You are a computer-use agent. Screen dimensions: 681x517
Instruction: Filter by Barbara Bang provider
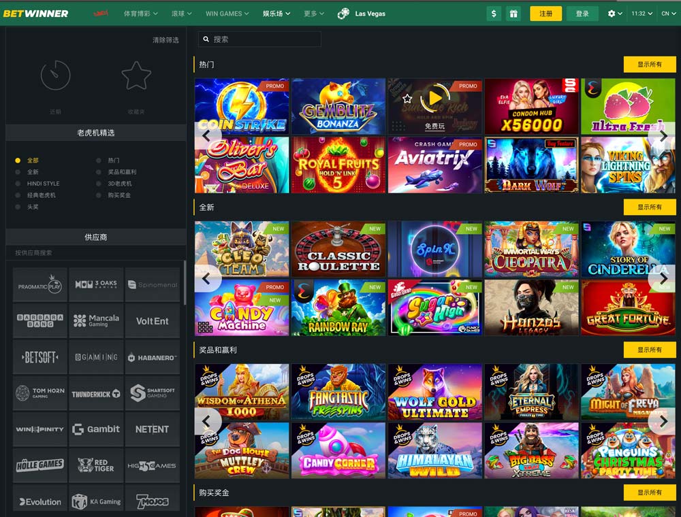coord(40,321)
